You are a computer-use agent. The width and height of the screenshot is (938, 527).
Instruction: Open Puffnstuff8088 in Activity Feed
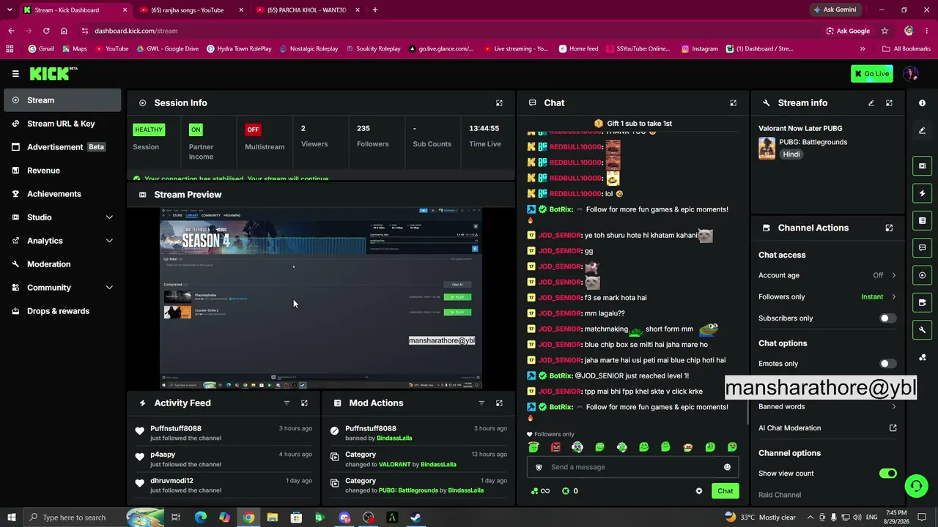(176, 428)
